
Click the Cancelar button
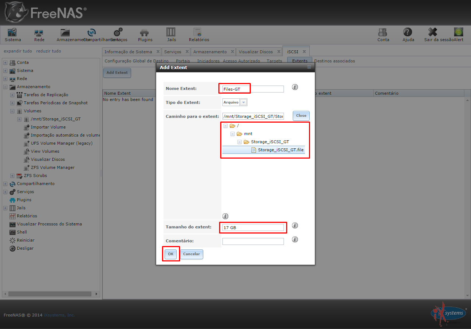click(191, 254)
